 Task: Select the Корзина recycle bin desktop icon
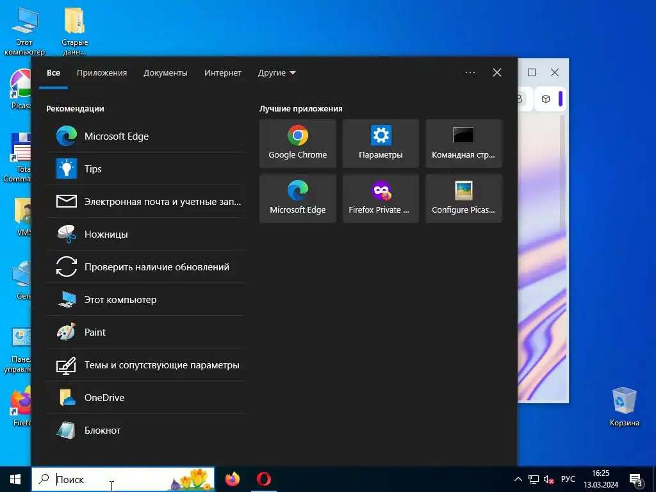[624, 407]
